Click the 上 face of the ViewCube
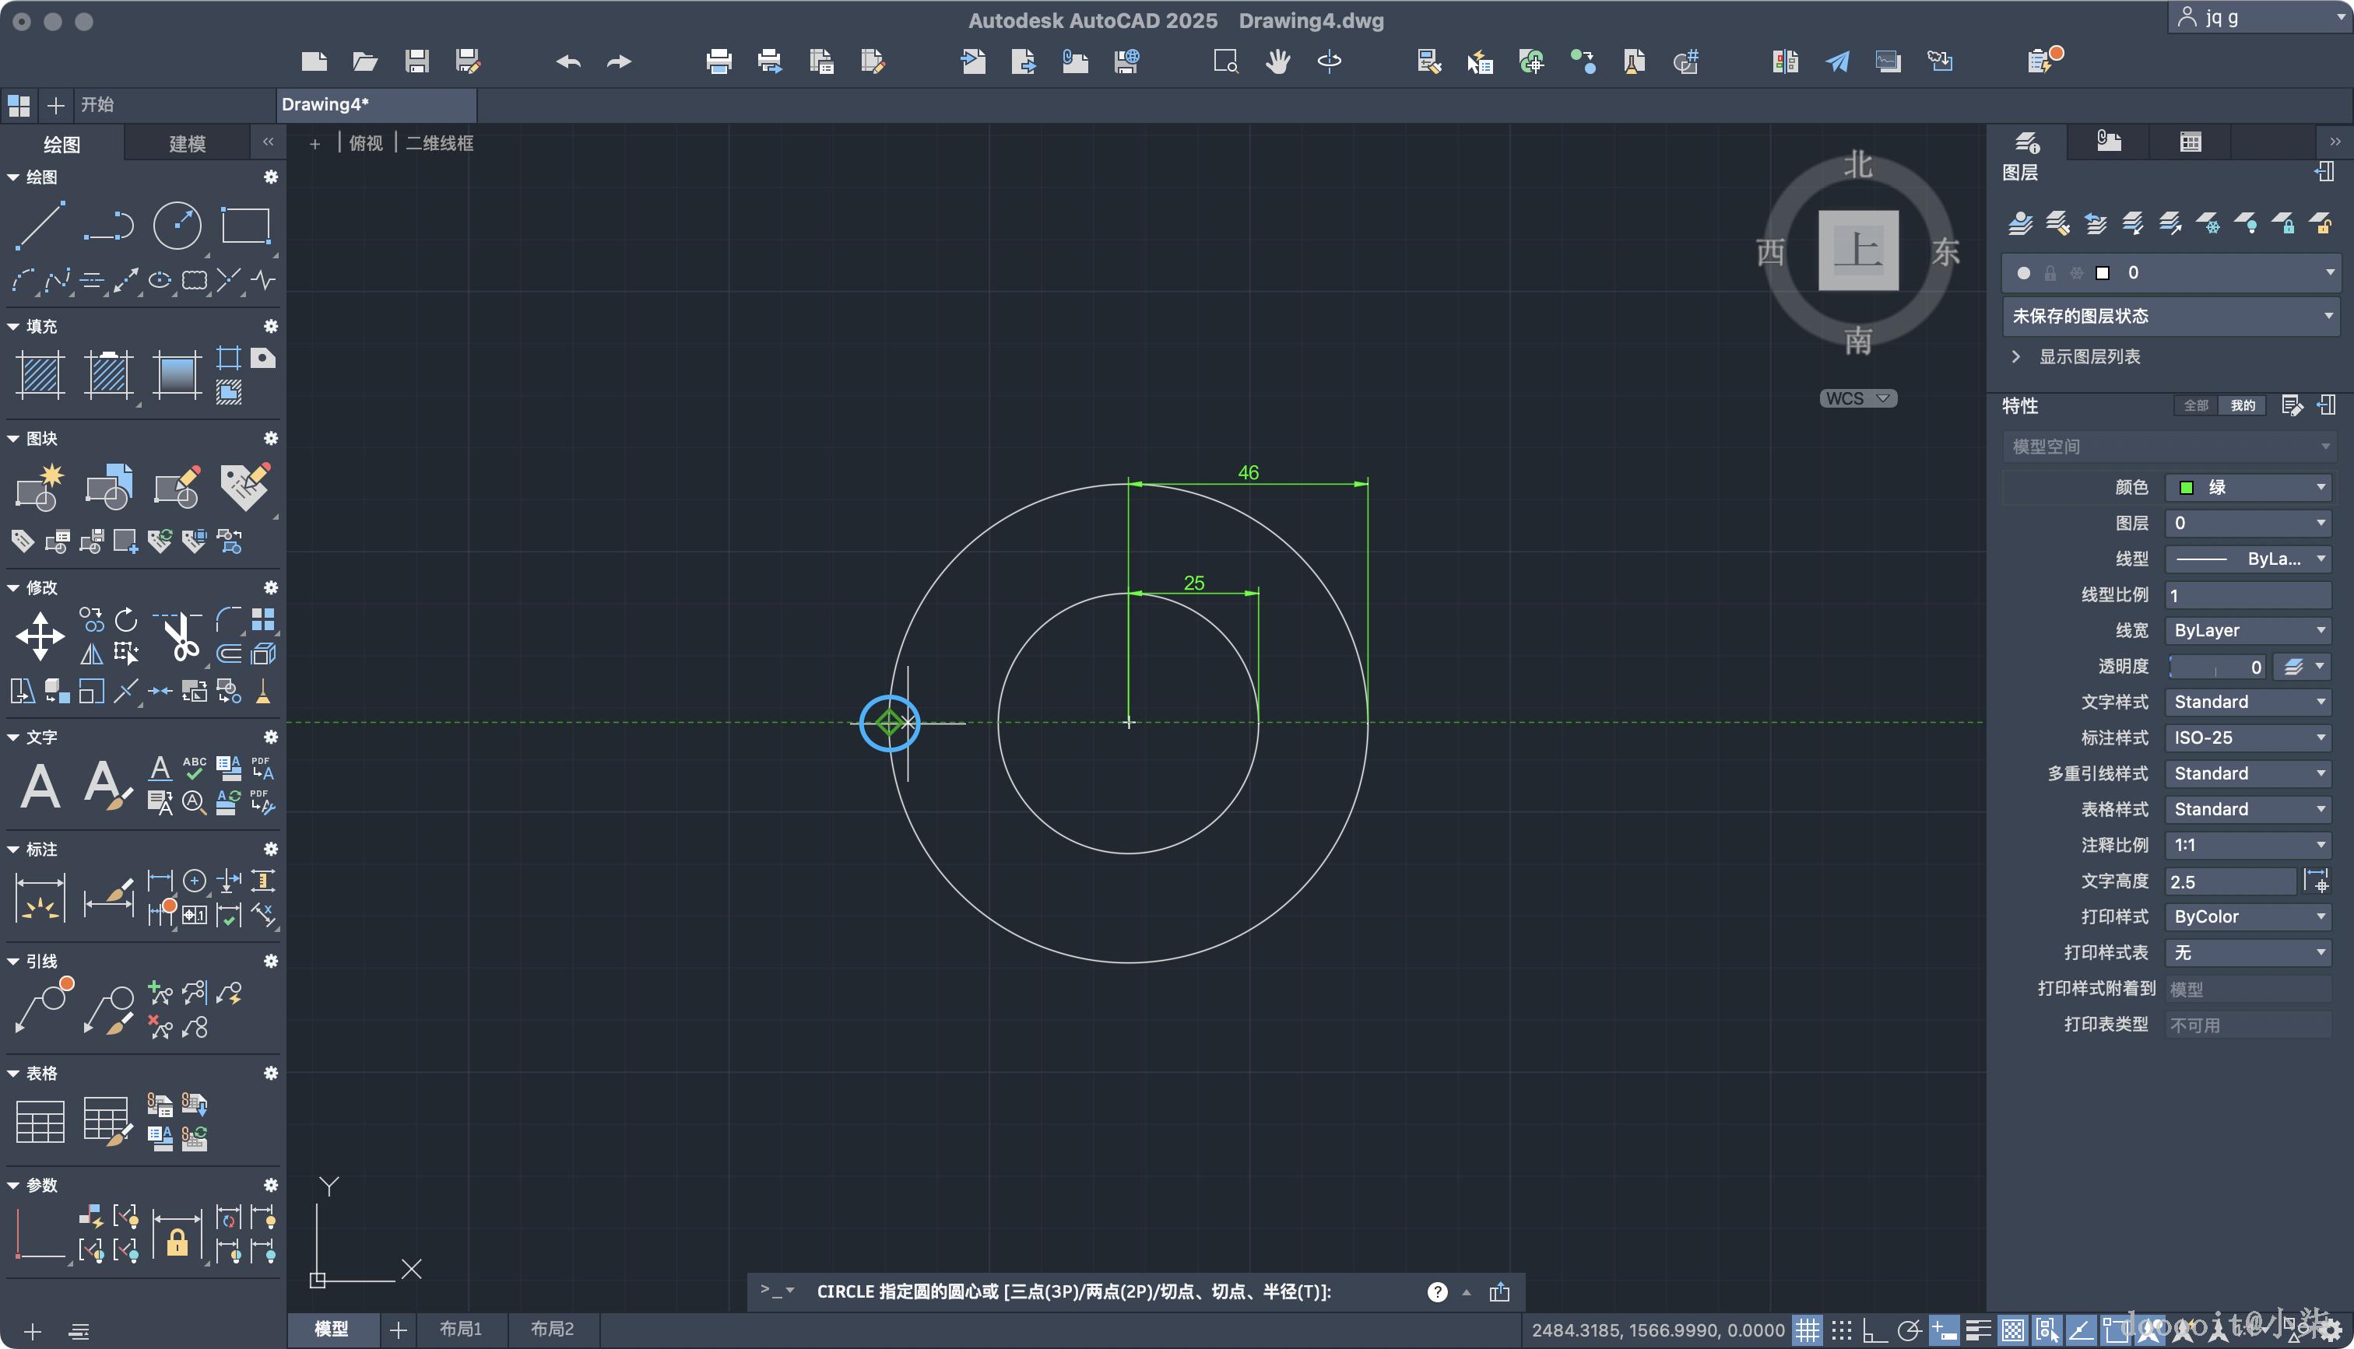The height and width of the screenshot is (1349, 2354). point(1857,251)
